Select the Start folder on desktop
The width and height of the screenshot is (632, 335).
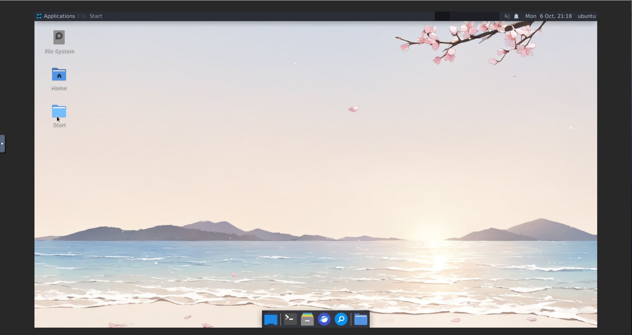pos(59,112)
